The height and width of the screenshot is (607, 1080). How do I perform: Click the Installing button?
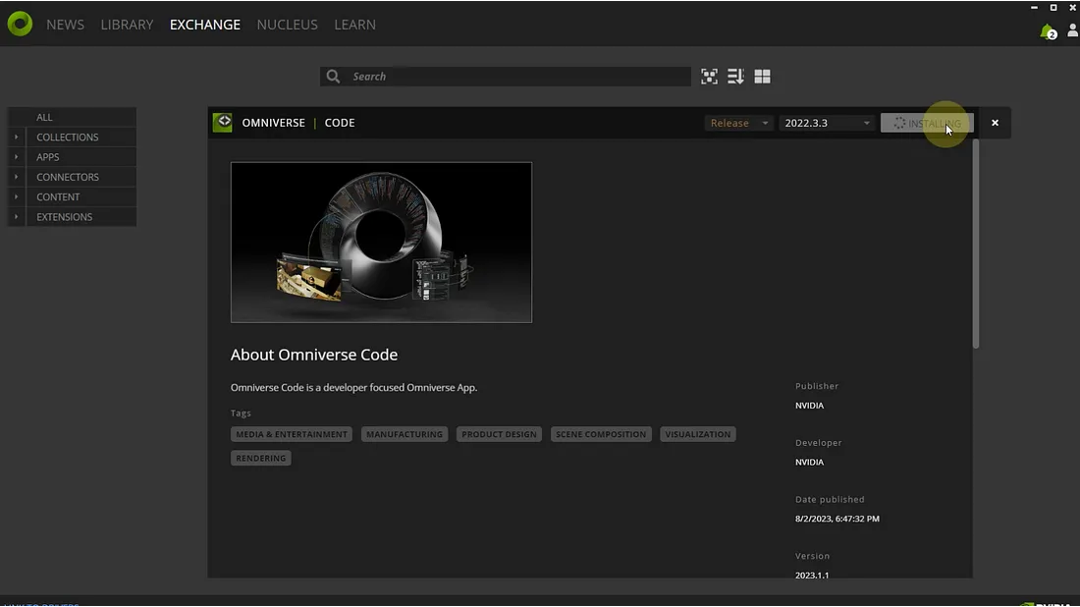[x=927, y=123]
